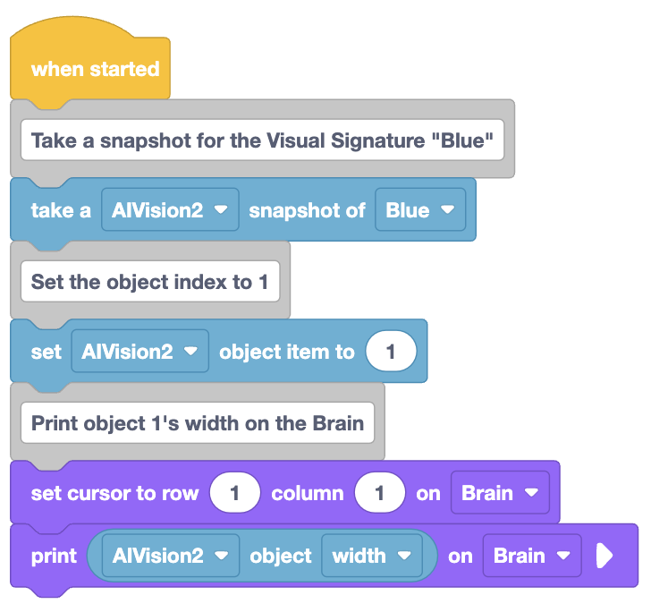Click the cursor row value field
The height and width of the screenshot is (612, 651).
(235, 492)
